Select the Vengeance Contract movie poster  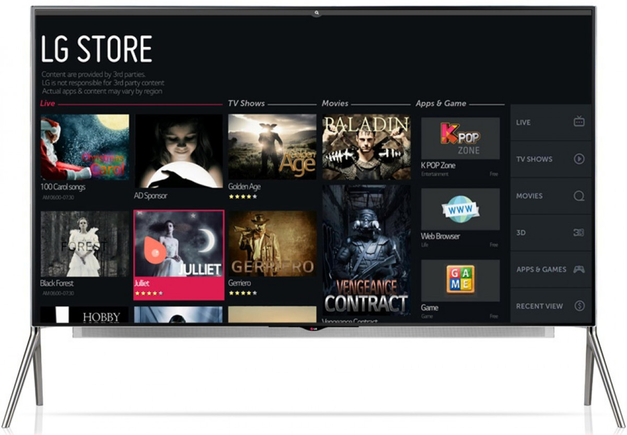coord(366,250)
